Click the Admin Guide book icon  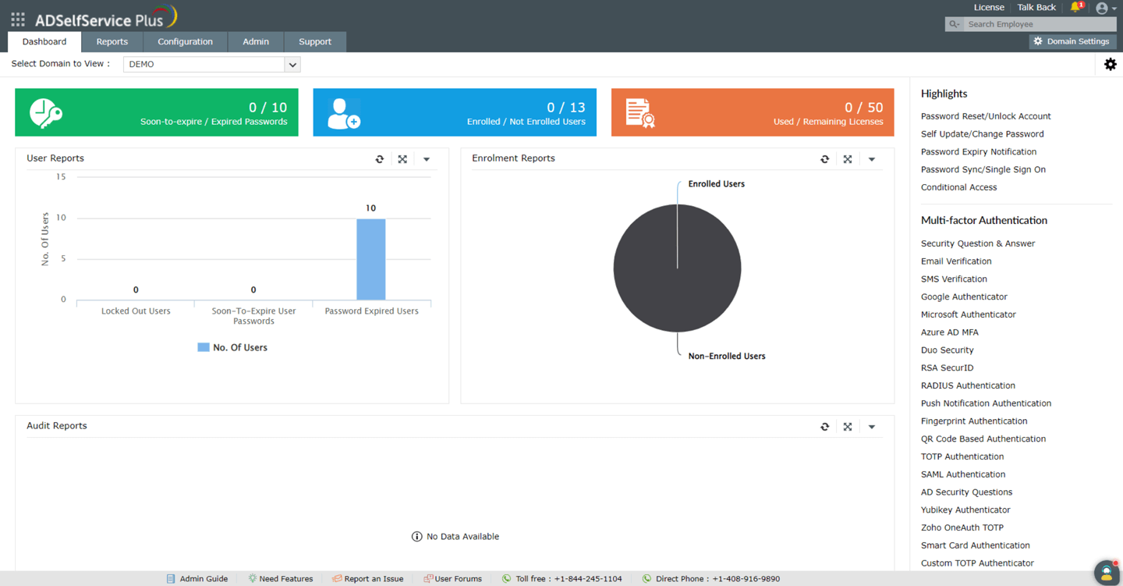click(x=171, y=579)
